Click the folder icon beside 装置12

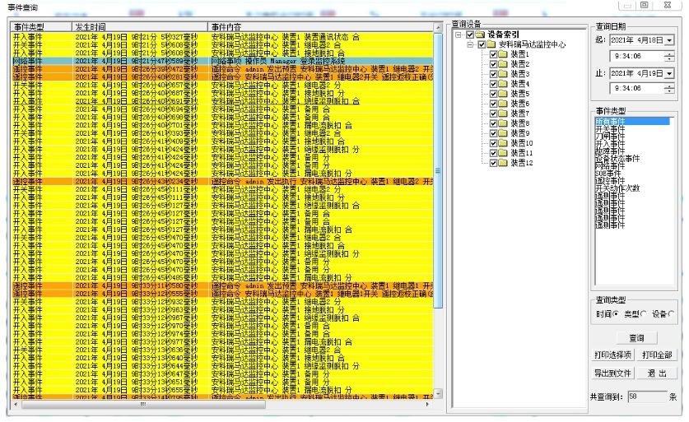[x=503, y=163]
